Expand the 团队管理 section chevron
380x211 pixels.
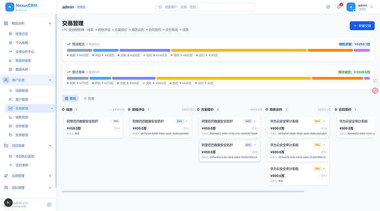click(x=50, y=187)
